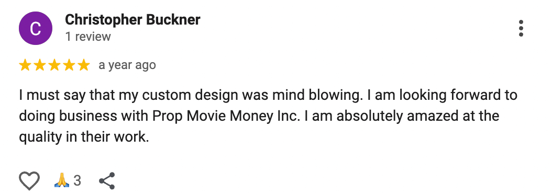Open Christopher Buckner's profile name link
The image size is (552, 195).
[x=133, y=20]
